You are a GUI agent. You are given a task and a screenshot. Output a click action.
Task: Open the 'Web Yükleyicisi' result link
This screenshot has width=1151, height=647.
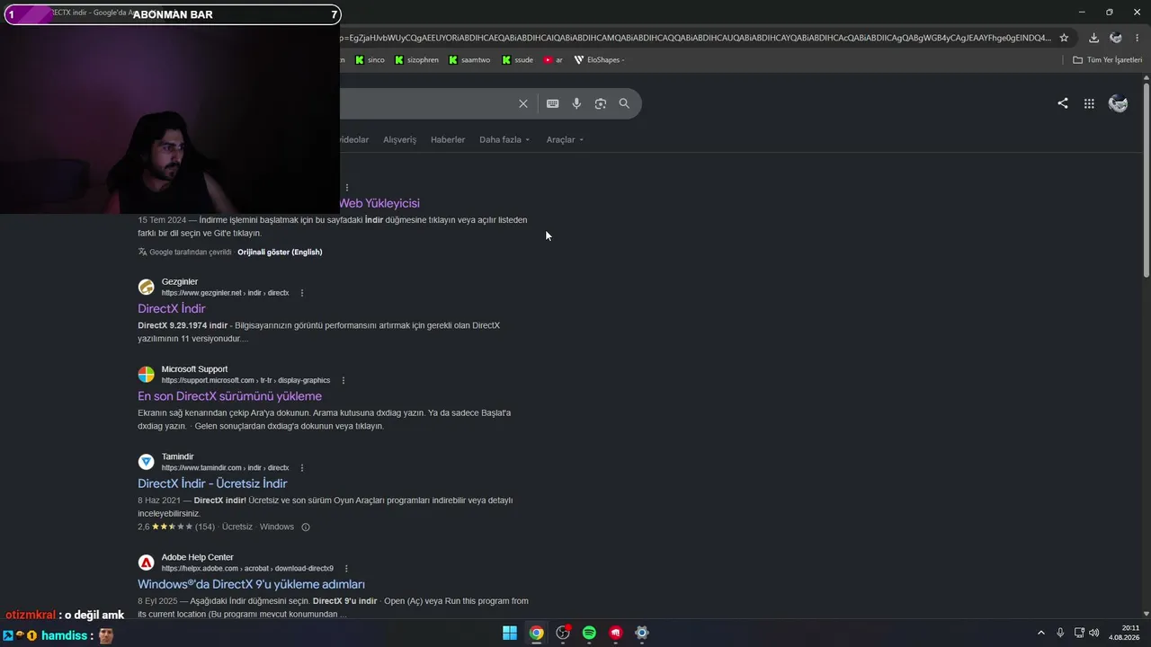[x=379, y=203]
